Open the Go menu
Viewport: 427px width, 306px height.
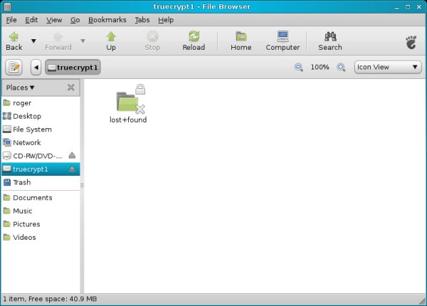pyautogui.click(x=75, y=20)
